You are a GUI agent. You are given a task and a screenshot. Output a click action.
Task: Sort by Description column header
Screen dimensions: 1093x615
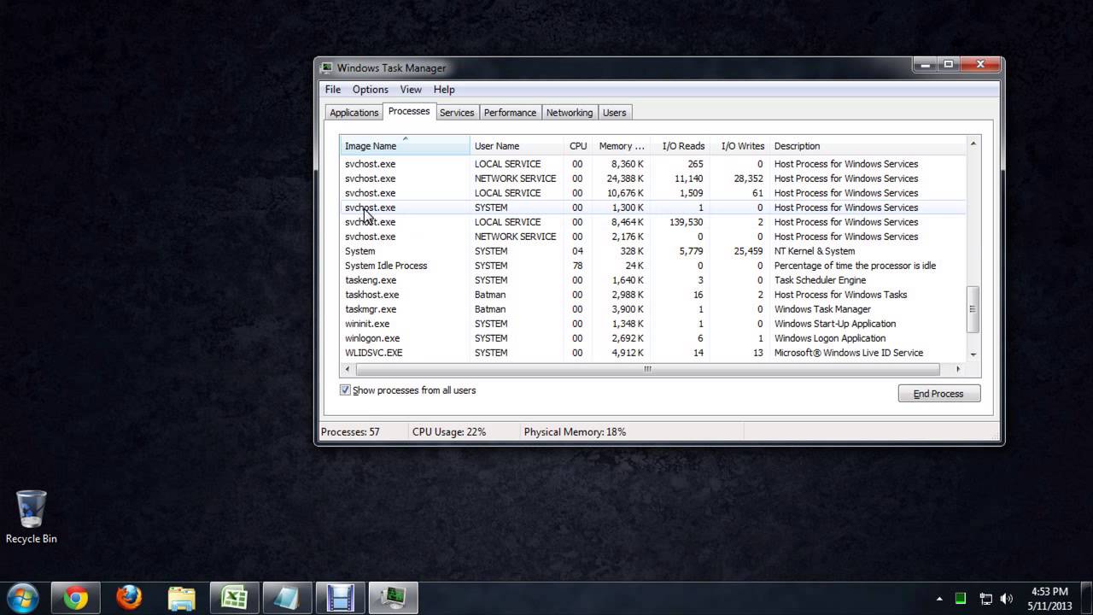(868, 146)
